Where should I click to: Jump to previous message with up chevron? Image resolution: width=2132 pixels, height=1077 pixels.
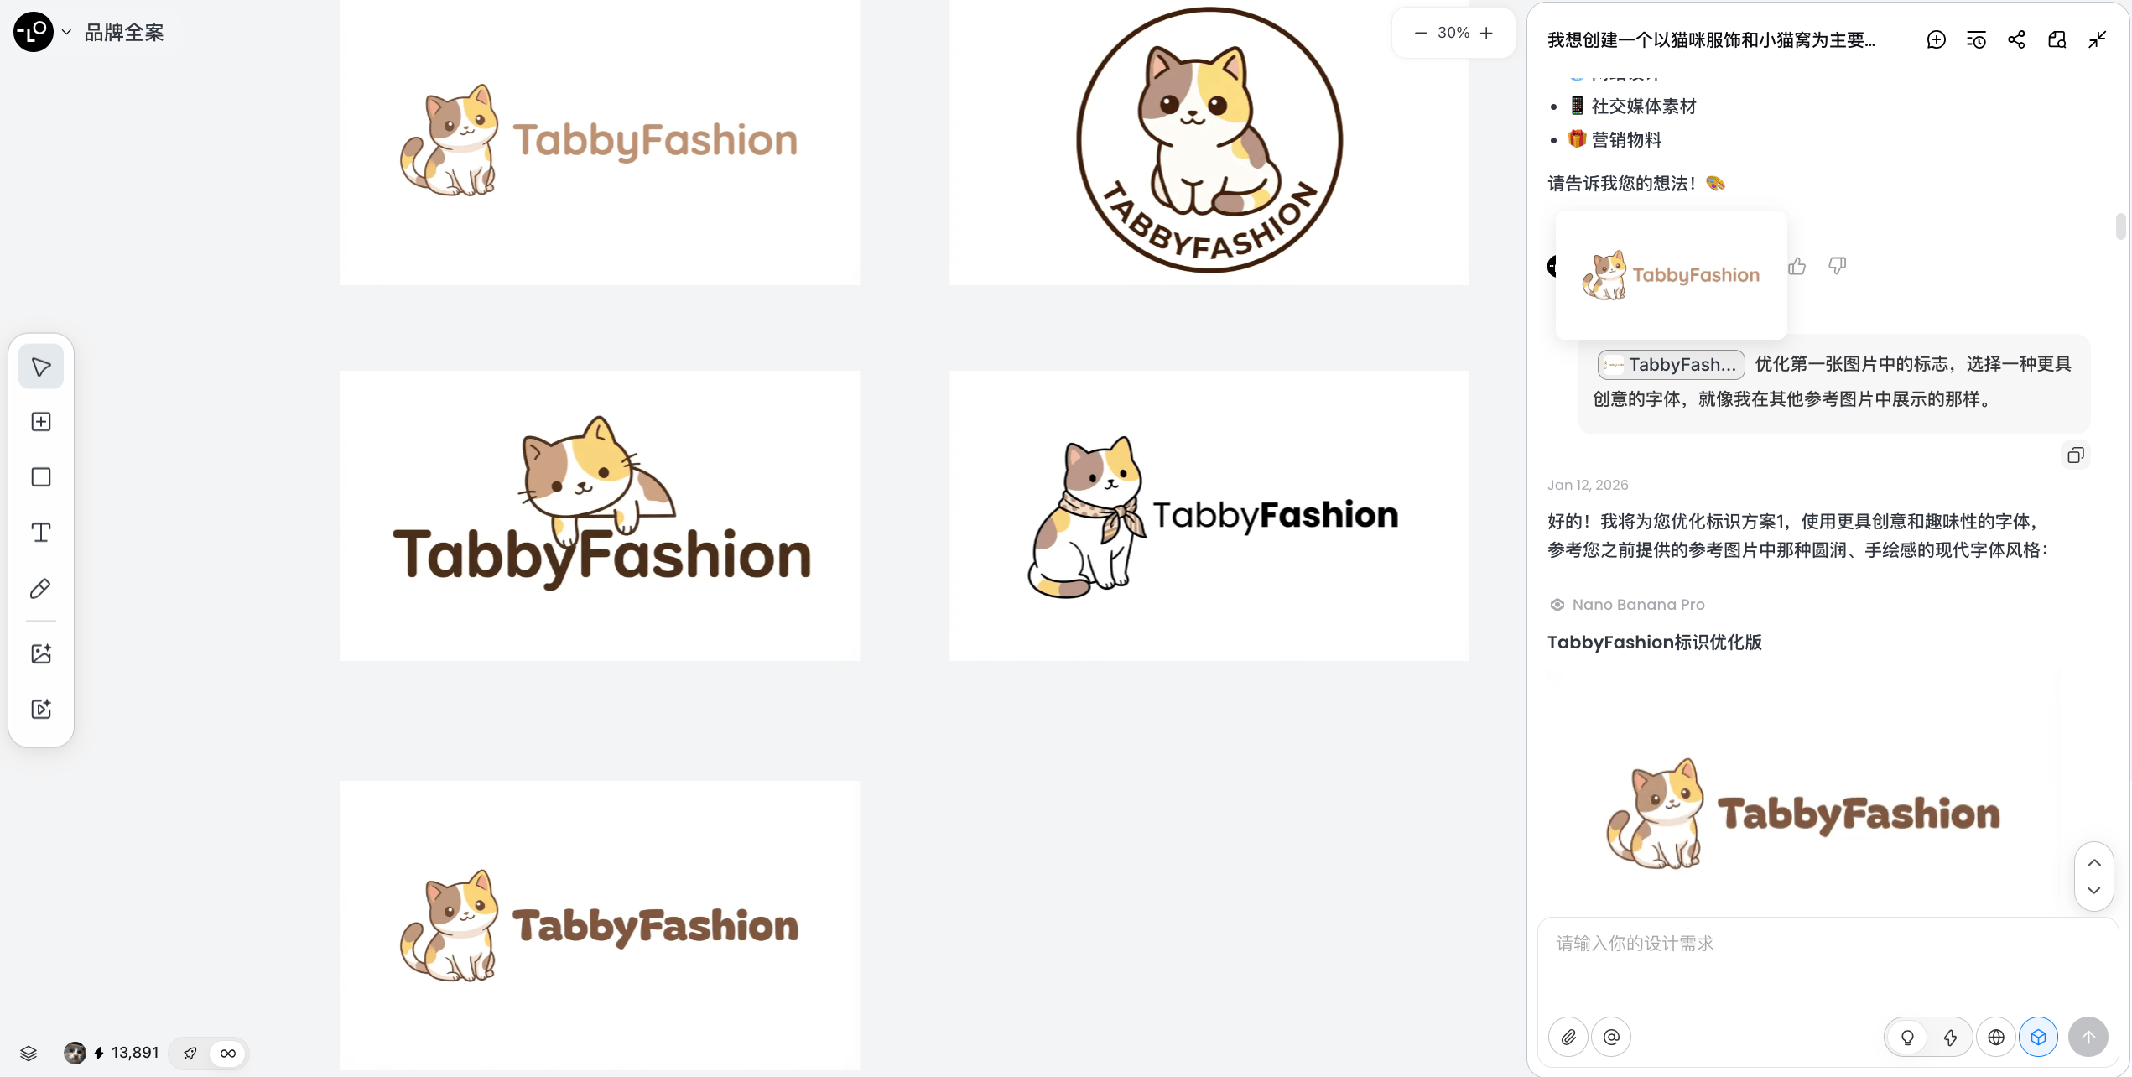(x=2094, y=862)
